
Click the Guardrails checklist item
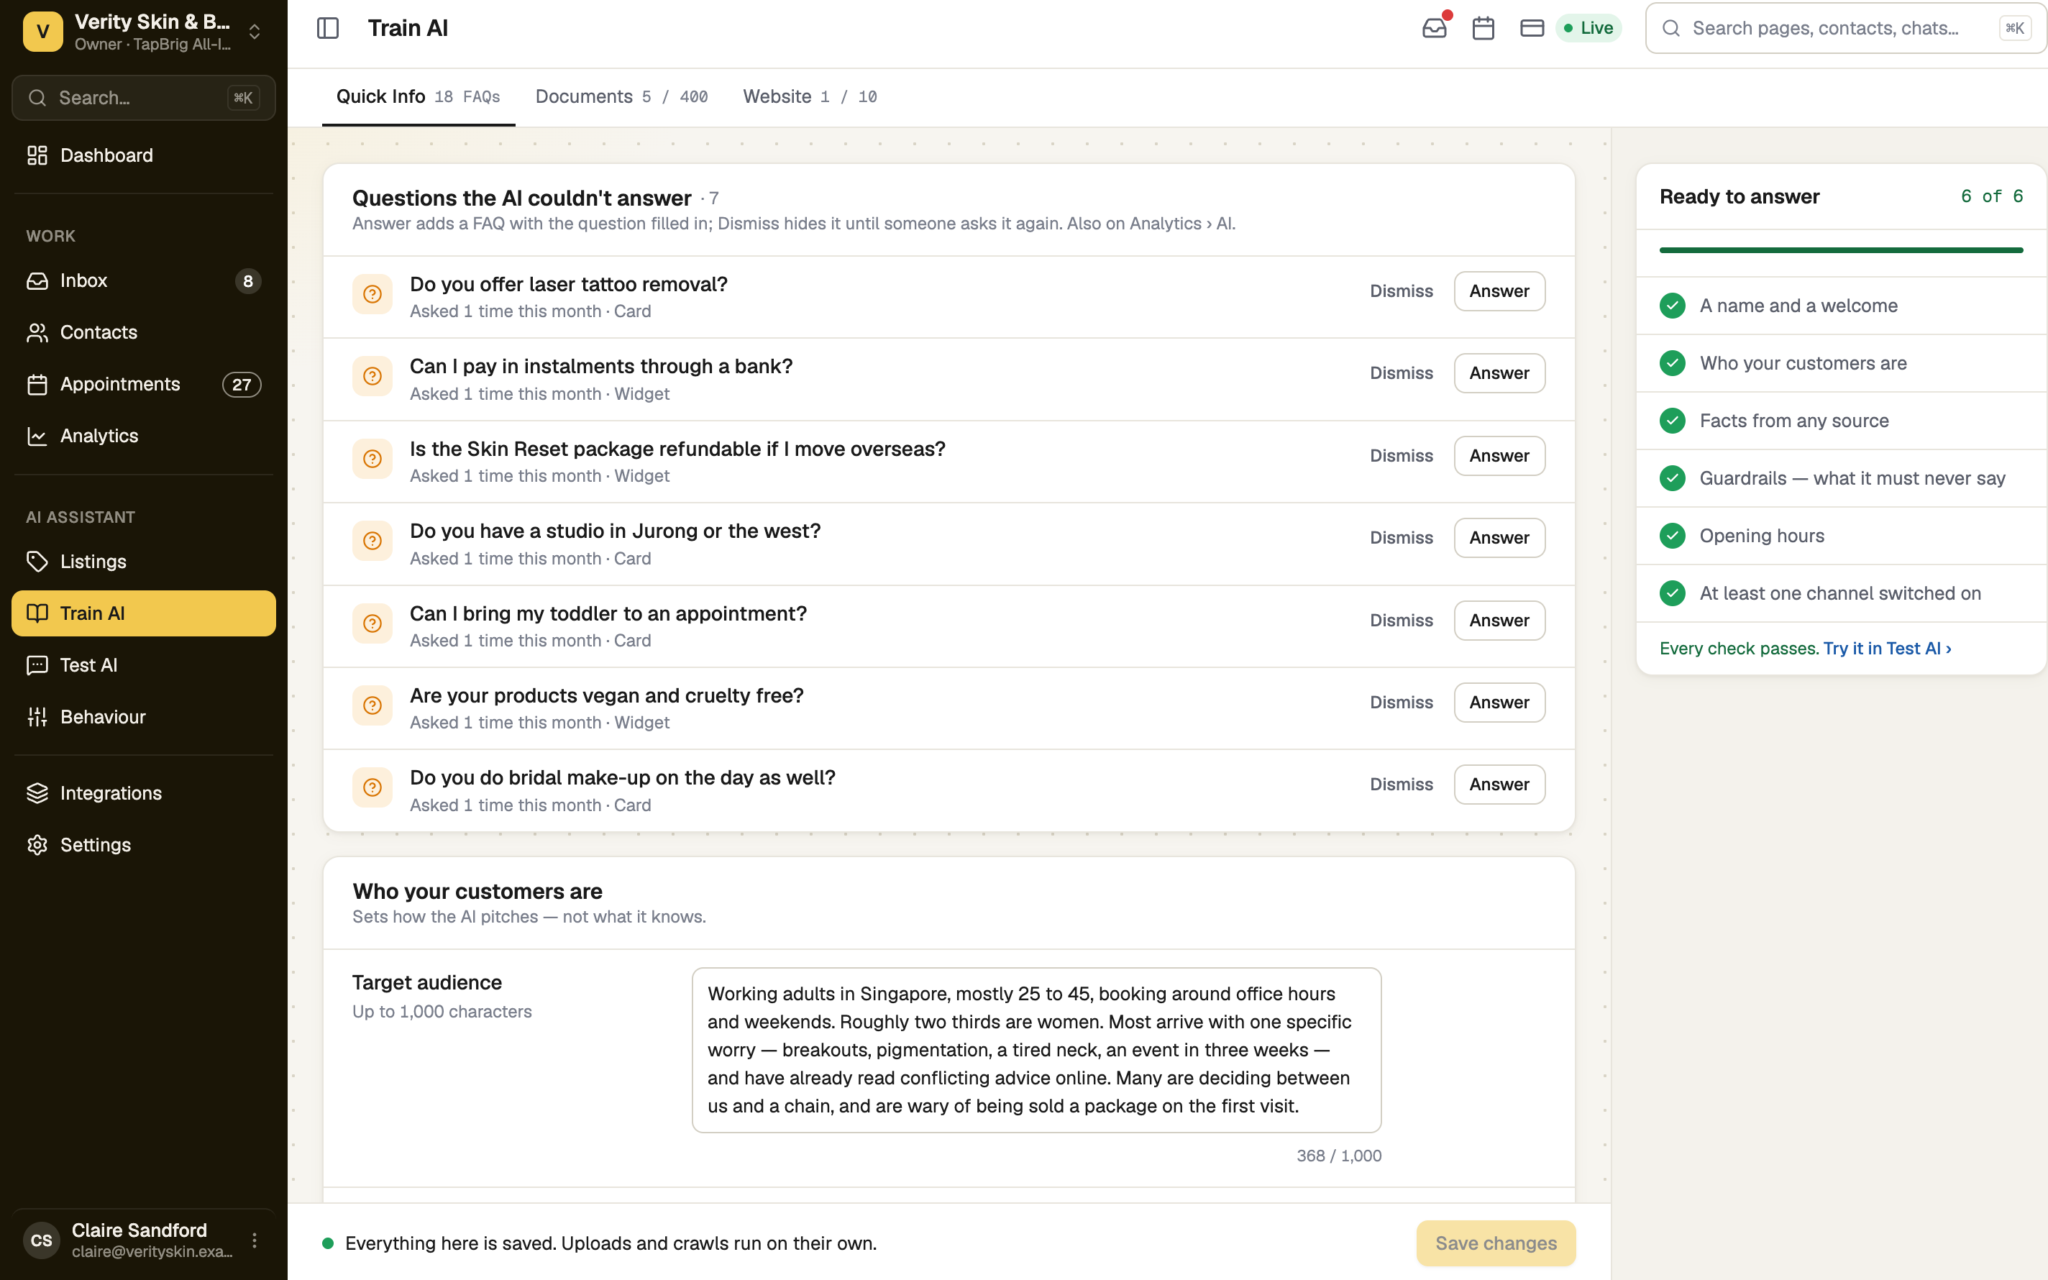[x=1841, y=478]
